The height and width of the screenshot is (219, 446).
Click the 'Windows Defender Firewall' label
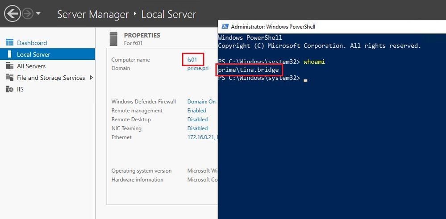144,101
